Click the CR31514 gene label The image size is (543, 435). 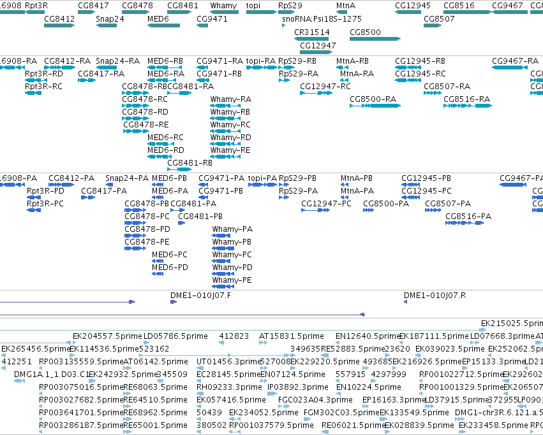[x=311, y=32]
